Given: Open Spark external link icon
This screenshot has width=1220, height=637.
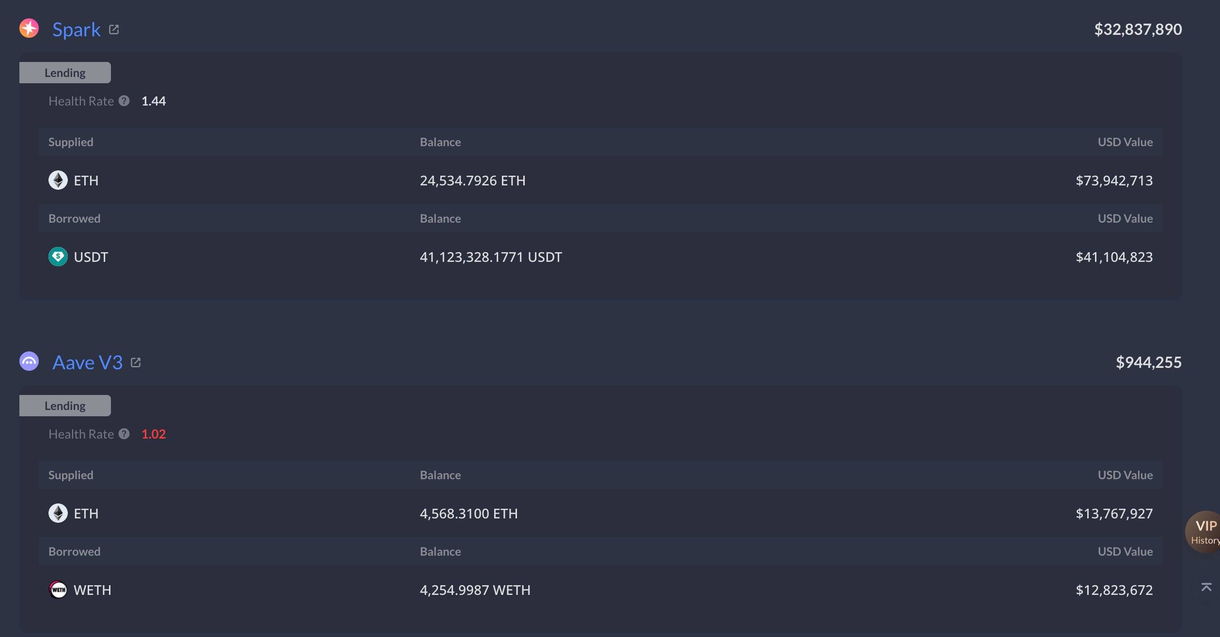Looking at the screenshot, I should coord(114,30).
